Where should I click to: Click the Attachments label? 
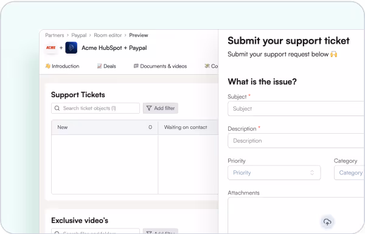point(243,193)
